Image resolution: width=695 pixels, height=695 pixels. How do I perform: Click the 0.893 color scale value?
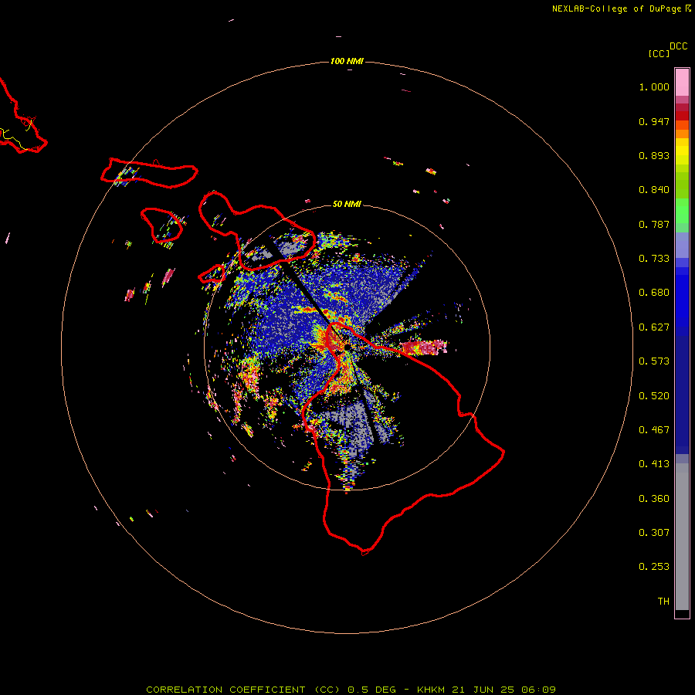[x=654, y=155]
